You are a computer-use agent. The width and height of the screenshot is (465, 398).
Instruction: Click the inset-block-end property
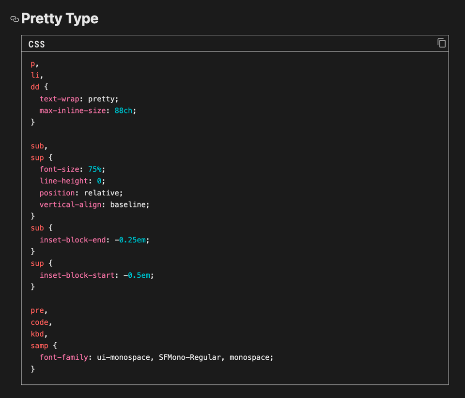click(73, 240)
